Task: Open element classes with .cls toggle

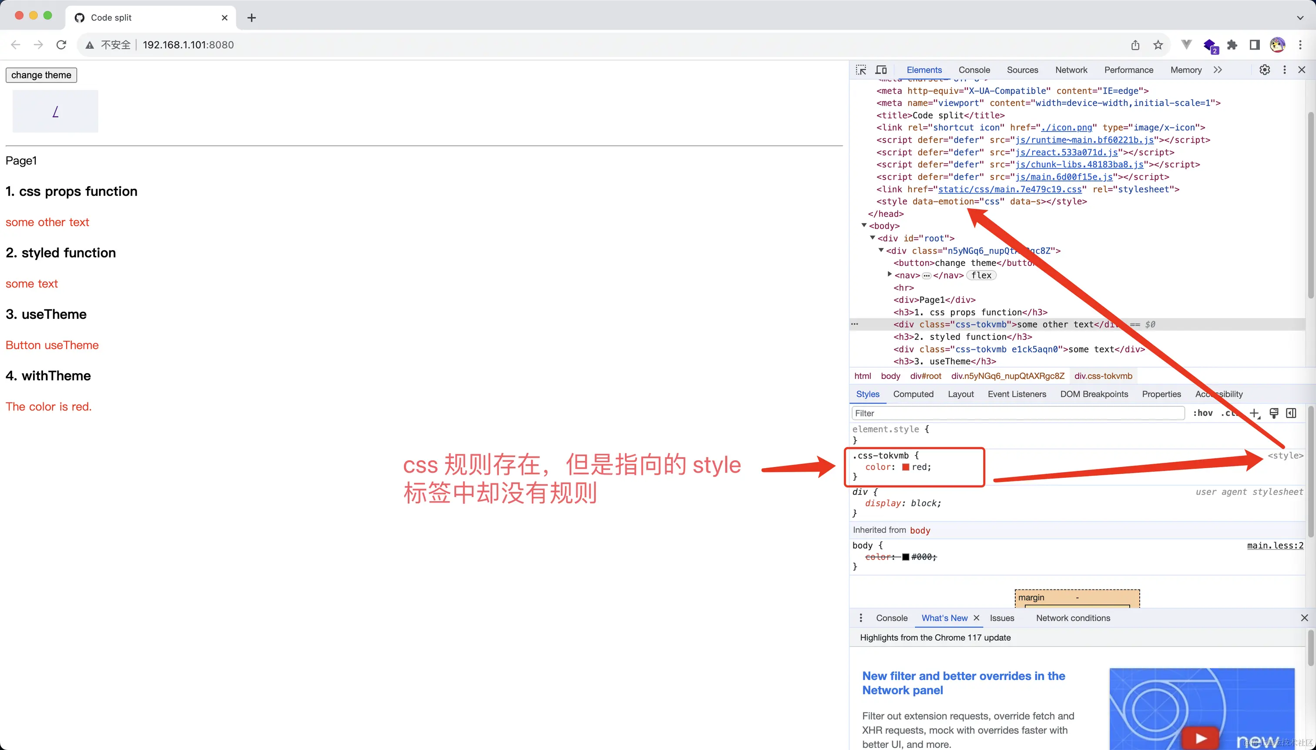Action: 1229,413
